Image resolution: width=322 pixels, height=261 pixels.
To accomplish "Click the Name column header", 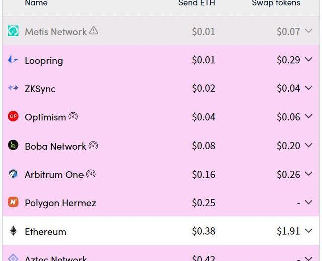I will tap(36, 3).
